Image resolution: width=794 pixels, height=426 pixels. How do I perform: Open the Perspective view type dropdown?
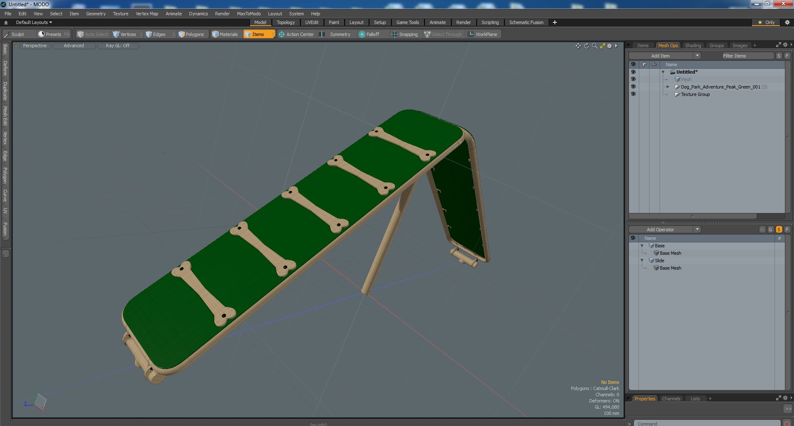tap(35, 46)
